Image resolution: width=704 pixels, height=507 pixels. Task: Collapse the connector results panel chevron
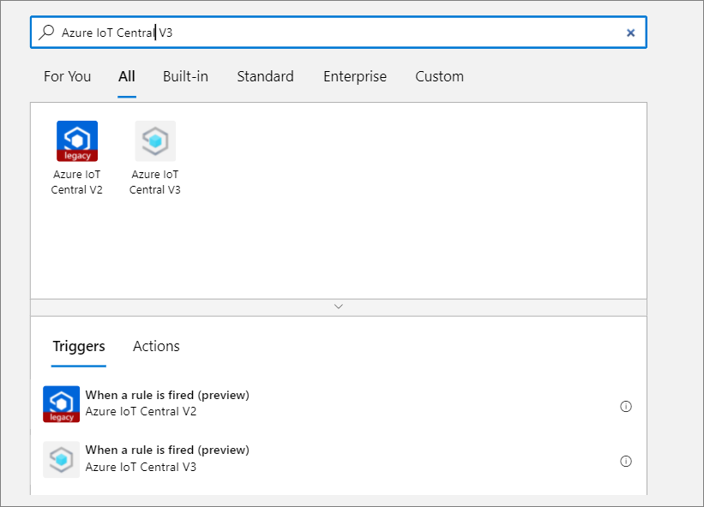[338, 306]
